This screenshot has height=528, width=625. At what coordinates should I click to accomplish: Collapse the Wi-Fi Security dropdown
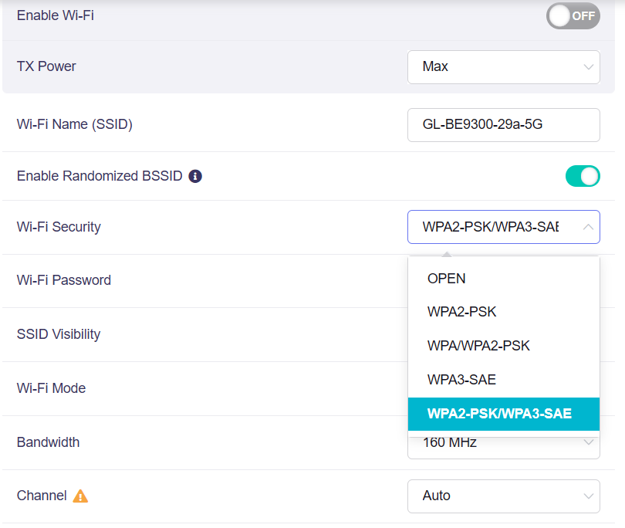click(494, 227)
